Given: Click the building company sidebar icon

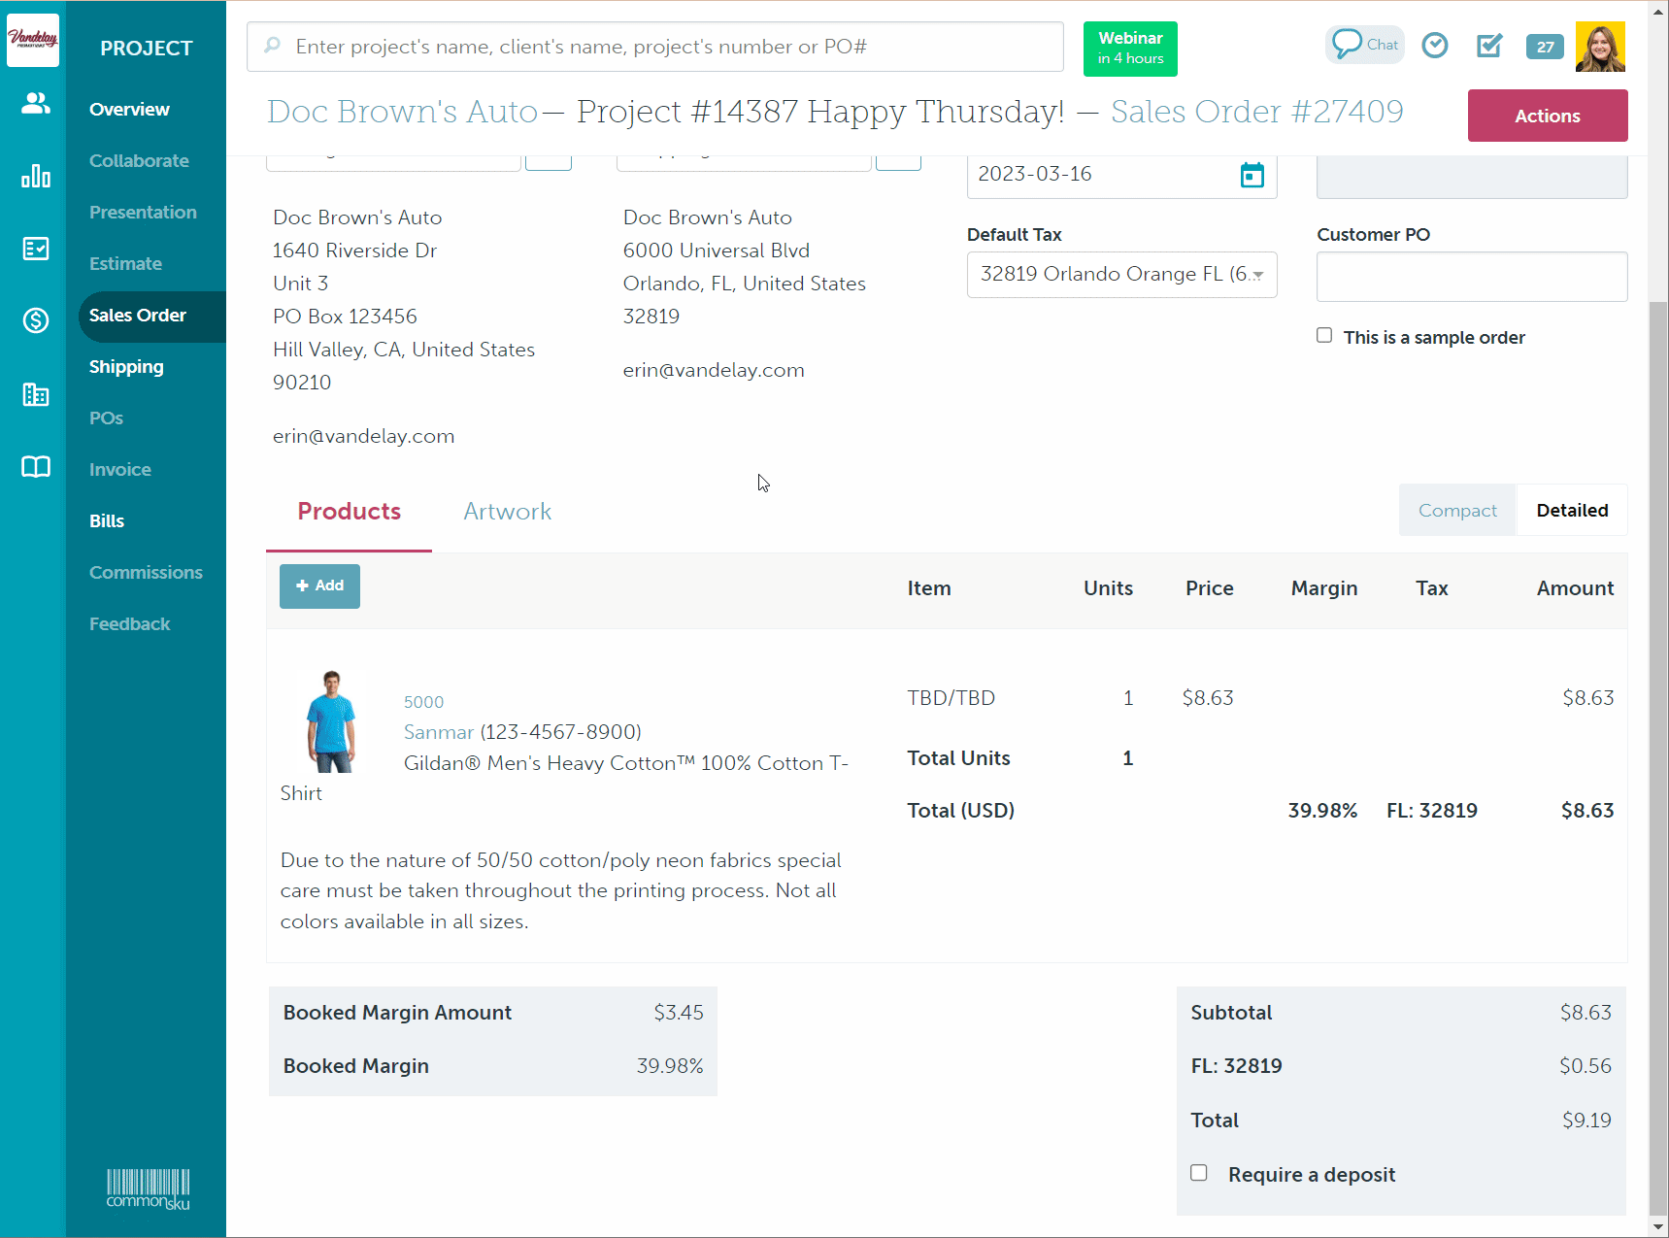Looking at the screenshot, I should click(35, 394).
